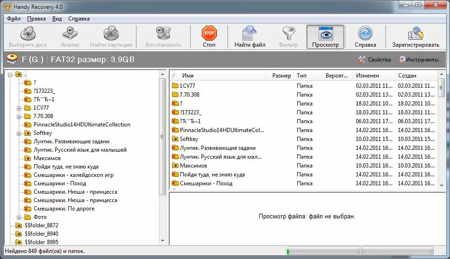
Task: Open the Файл menu
Action: click(14, 19)
